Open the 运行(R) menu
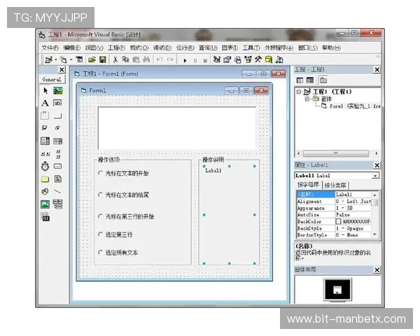This screenshot has height=336, width=420. click(185, 48)
